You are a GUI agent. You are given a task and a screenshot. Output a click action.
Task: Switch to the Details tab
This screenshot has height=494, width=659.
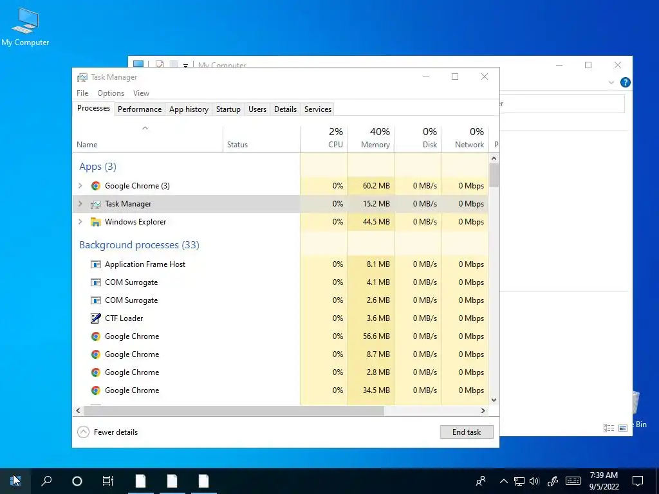[285, 109]
